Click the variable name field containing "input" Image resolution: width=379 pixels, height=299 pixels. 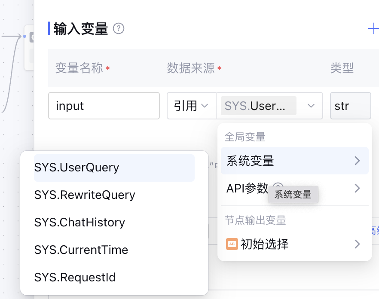[104, 106]
